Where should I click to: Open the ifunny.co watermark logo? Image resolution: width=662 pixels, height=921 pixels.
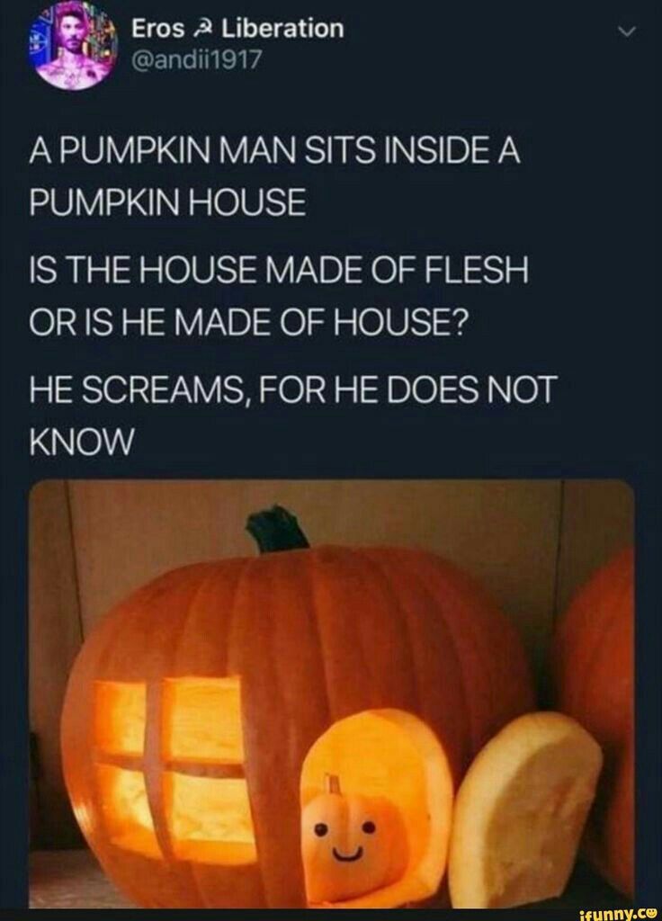point(618,914)
